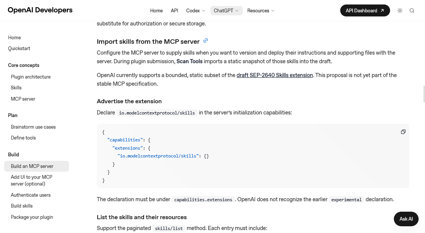The height and width of the screenshot is (233, 425).
Task: Follow the draft SEP-2640 Skills extension link
Action: [275, 75]
